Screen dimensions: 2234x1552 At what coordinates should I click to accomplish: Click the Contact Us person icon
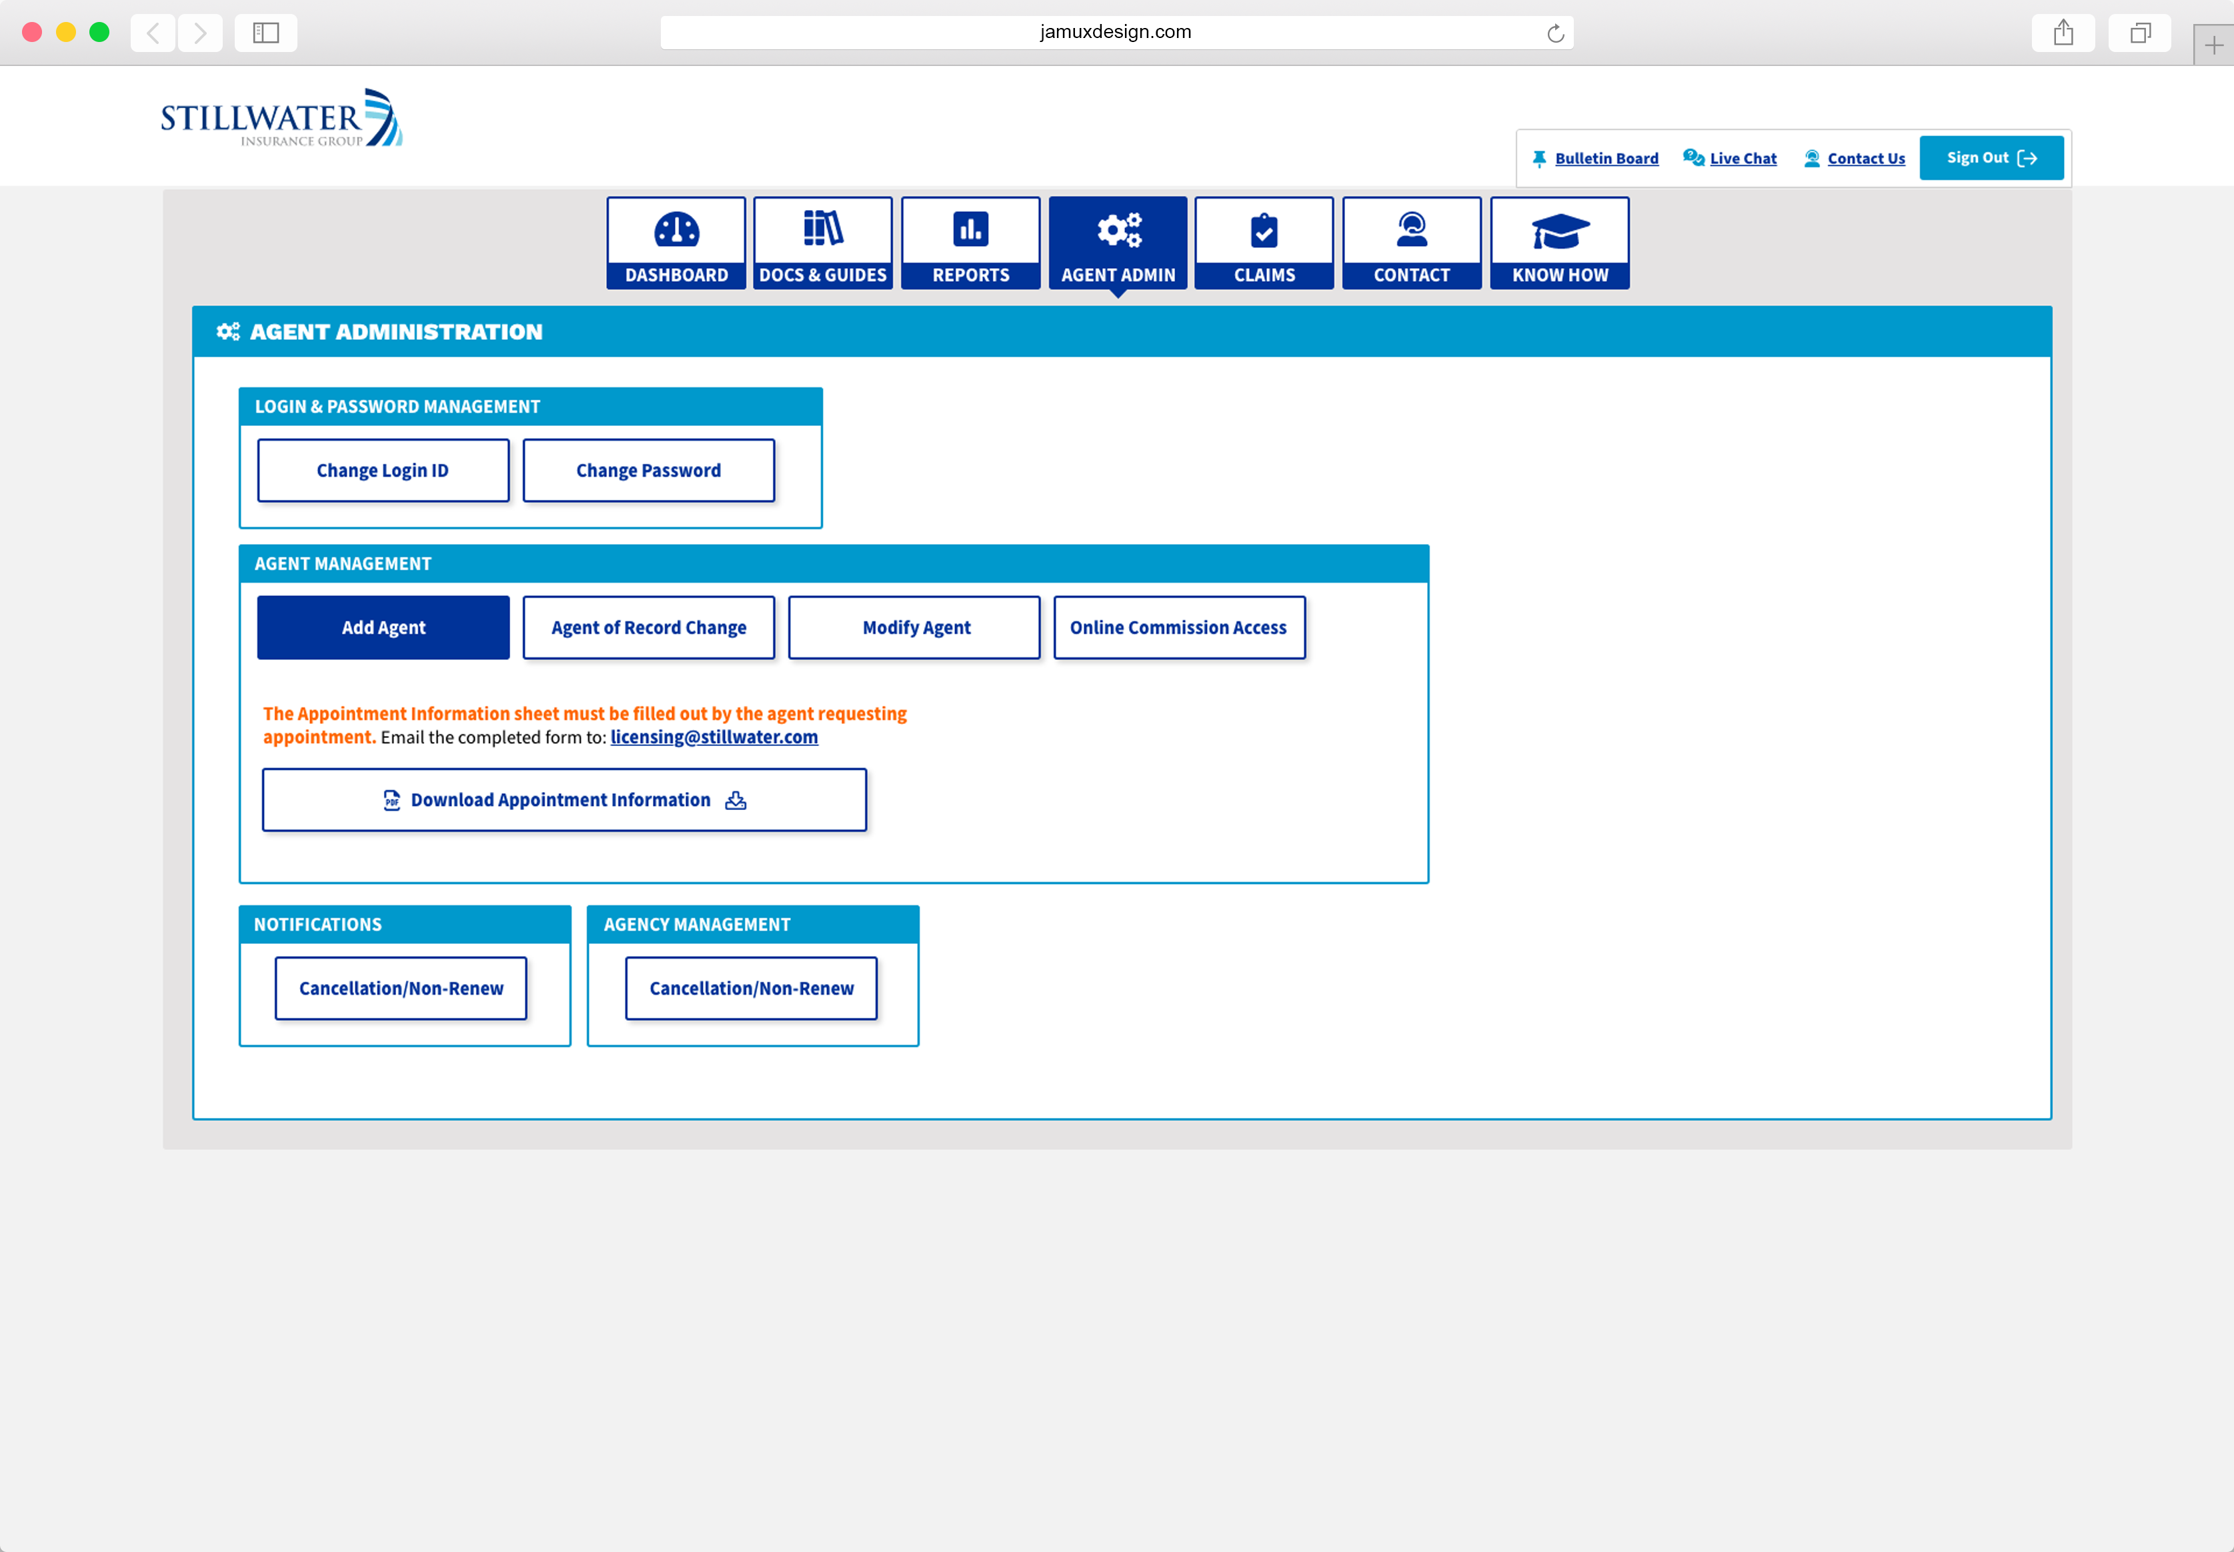[x=1812, y=159]
